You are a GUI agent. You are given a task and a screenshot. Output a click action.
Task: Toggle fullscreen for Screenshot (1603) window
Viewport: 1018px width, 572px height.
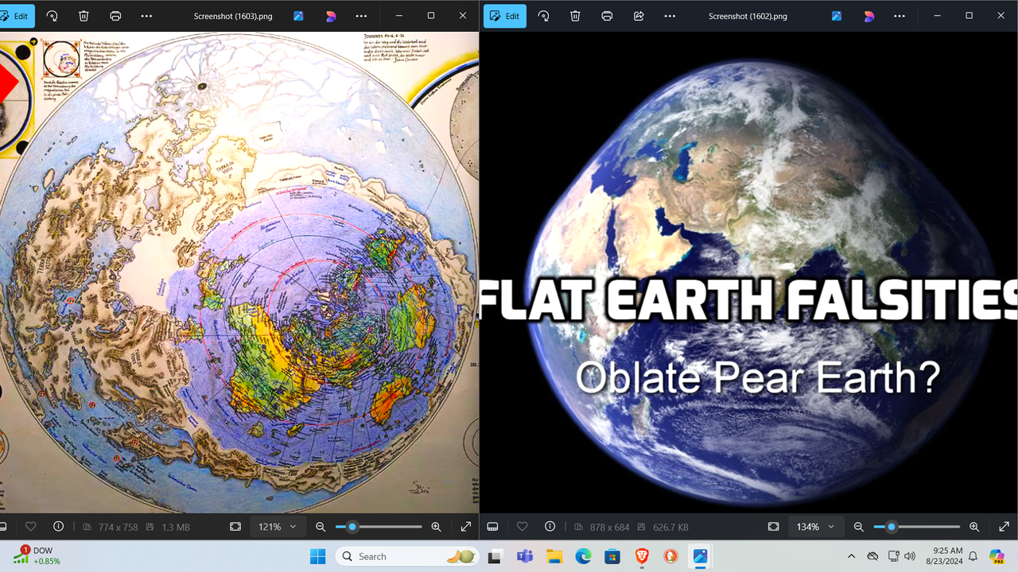coord(466,527)
